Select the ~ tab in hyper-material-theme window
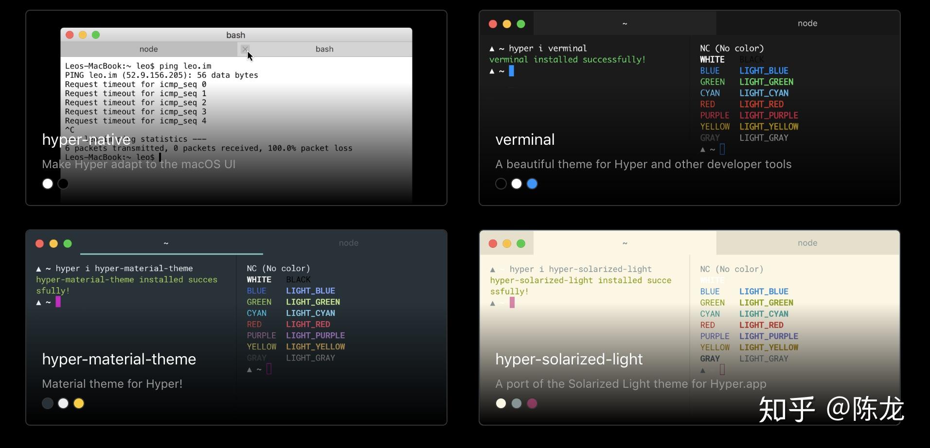930x448 pixels. 166,243
